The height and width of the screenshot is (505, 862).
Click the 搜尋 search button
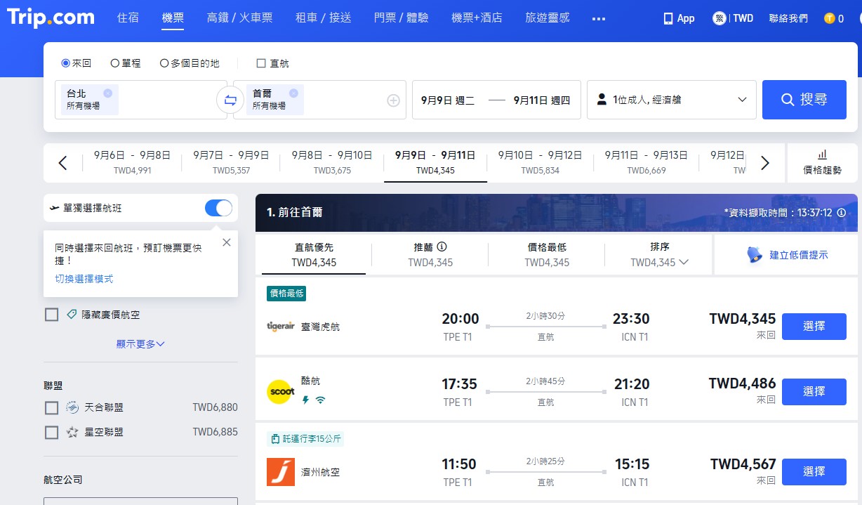(x=804, y=99)
